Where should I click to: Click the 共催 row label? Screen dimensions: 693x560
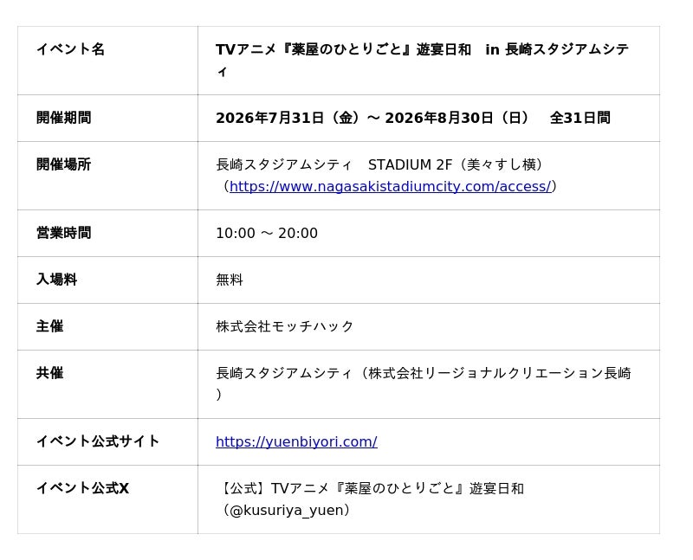pyautogui.click(x=50, y=373)
